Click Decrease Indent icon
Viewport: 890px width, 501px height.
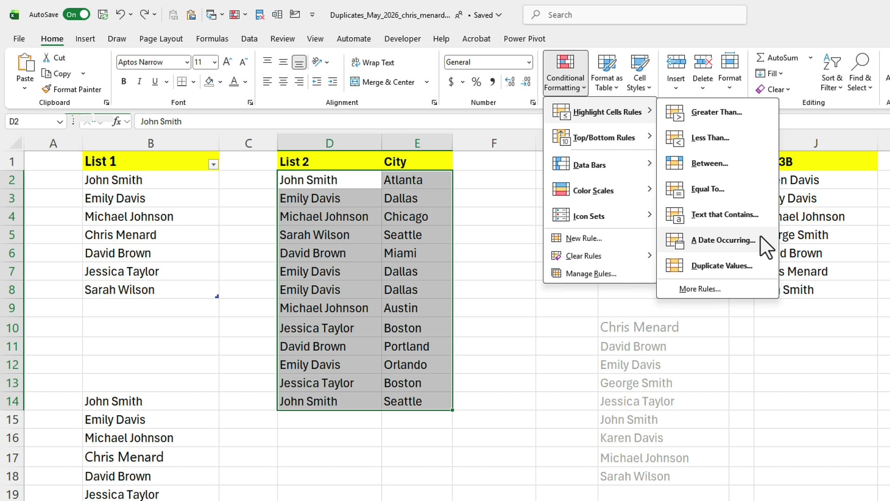tap(317, 82)
